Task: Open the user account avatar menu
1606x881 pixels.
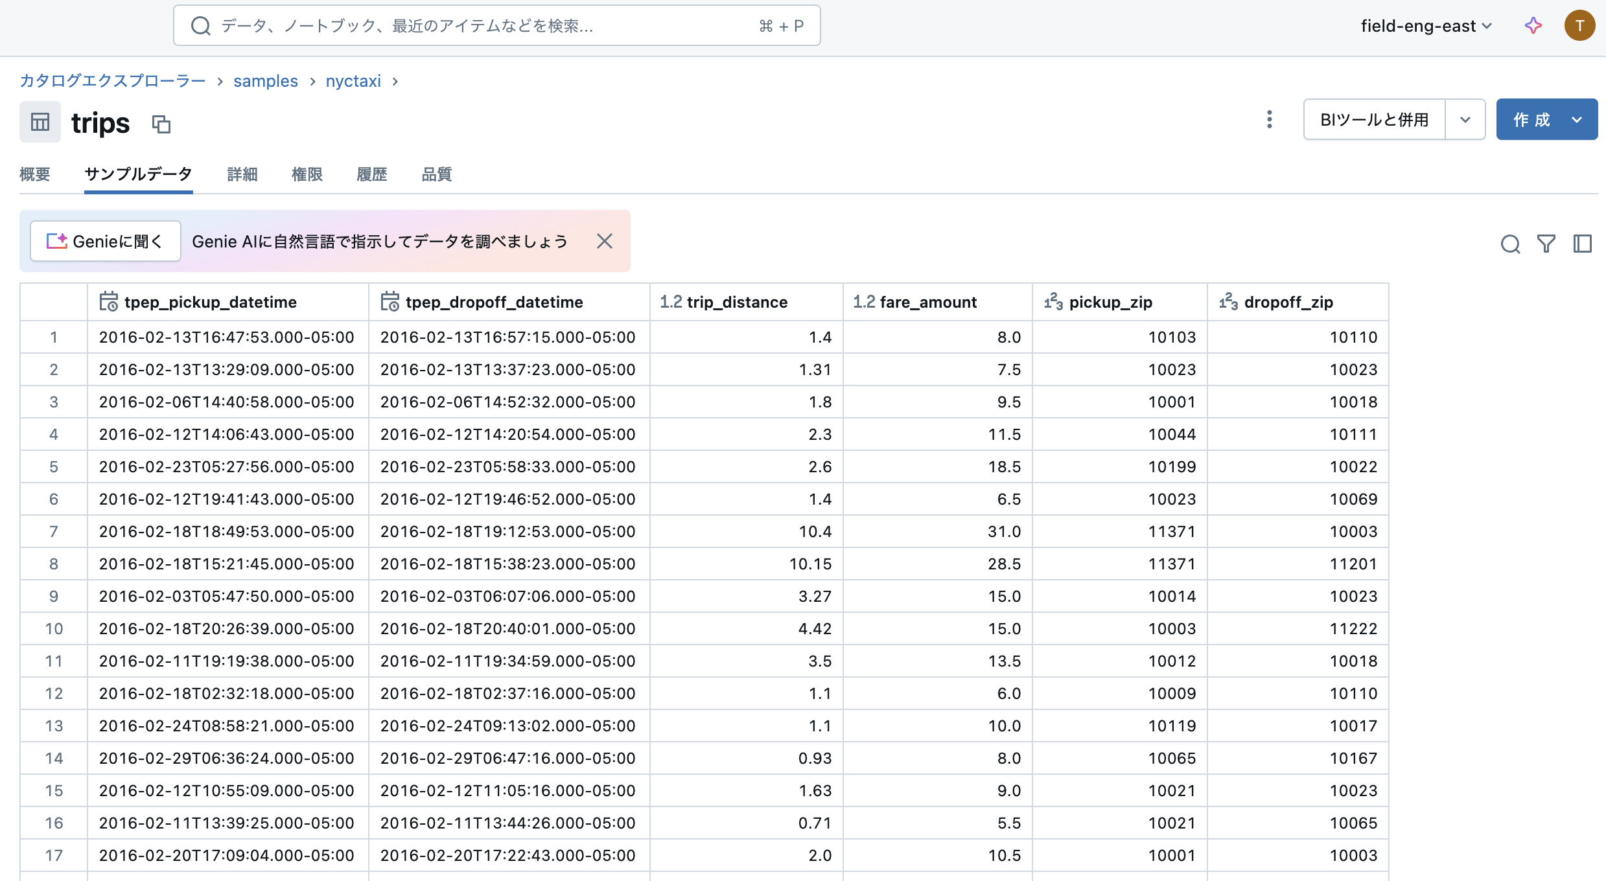Action: [1579, 25]
